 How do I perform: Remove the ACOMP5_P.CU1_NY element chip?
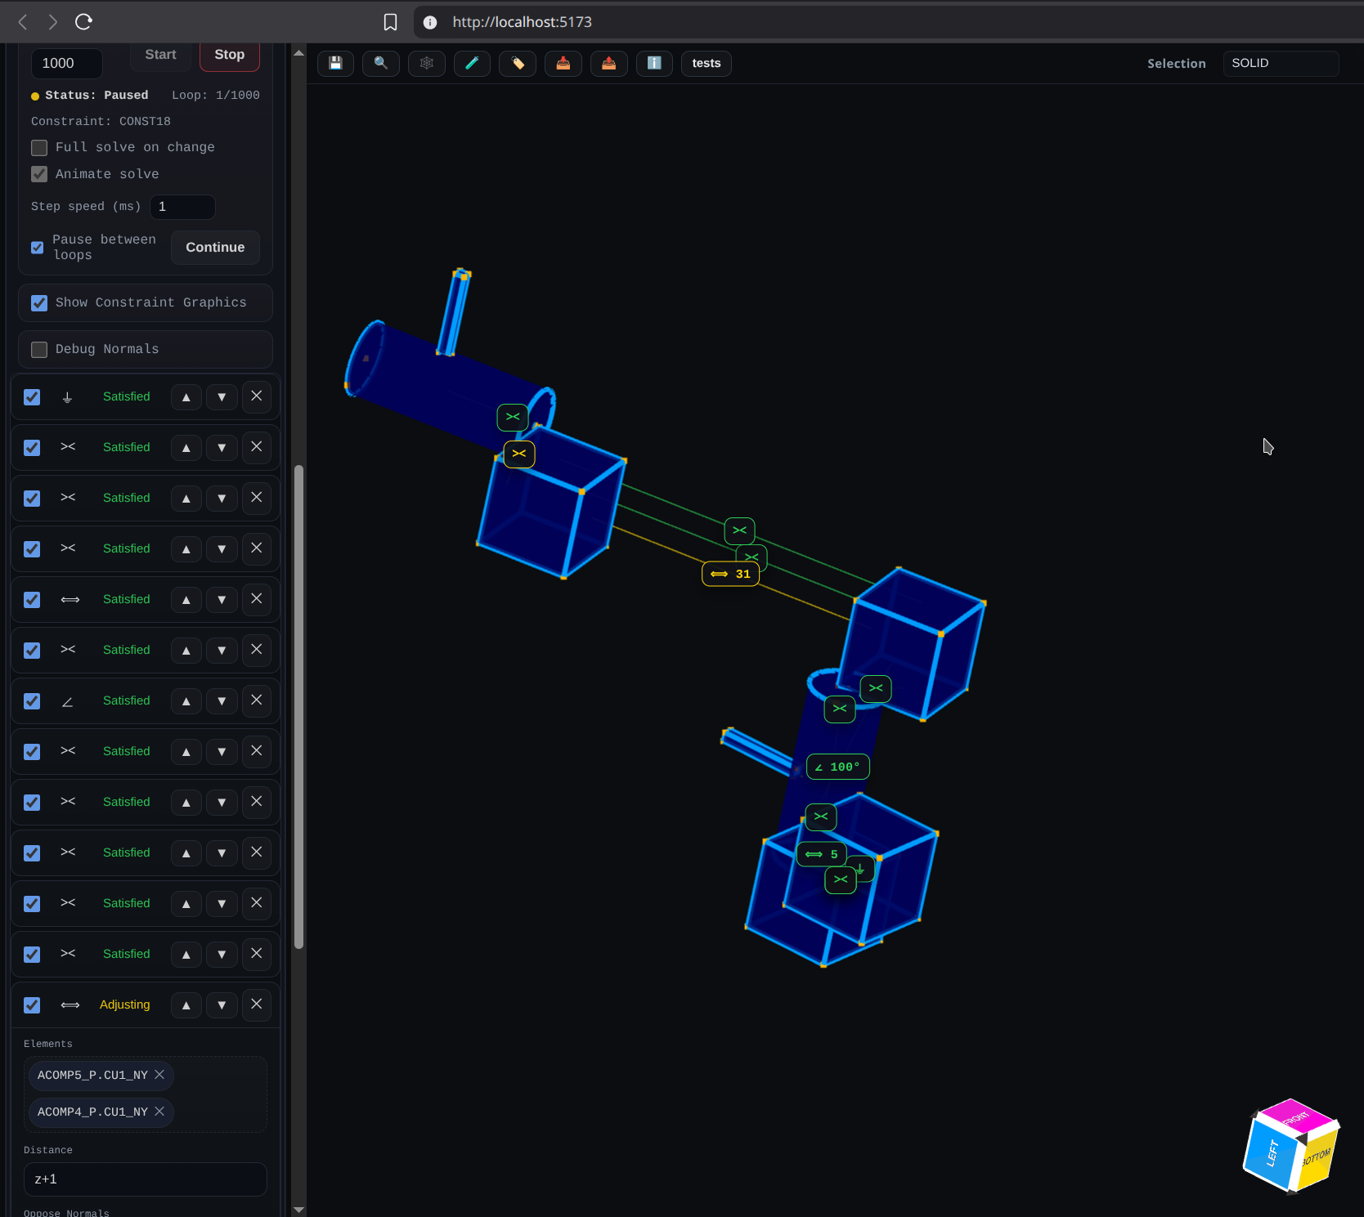pos(159,1075)
